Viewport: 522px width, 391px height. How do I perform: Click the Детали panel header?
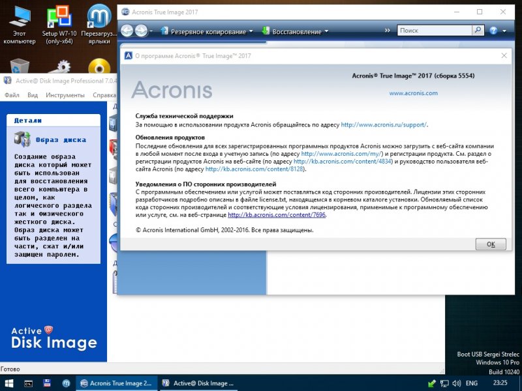tap(54, 121)
